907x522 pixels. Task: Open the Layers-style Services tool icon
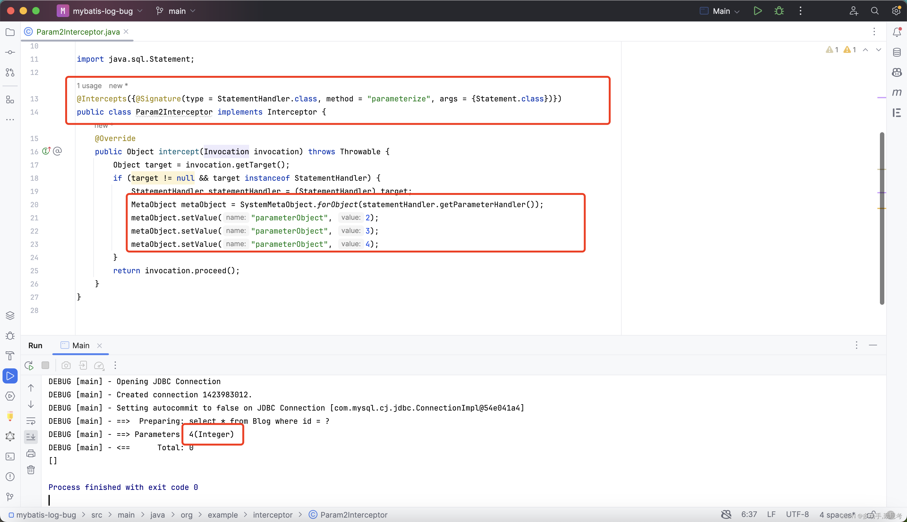point(10,315)
